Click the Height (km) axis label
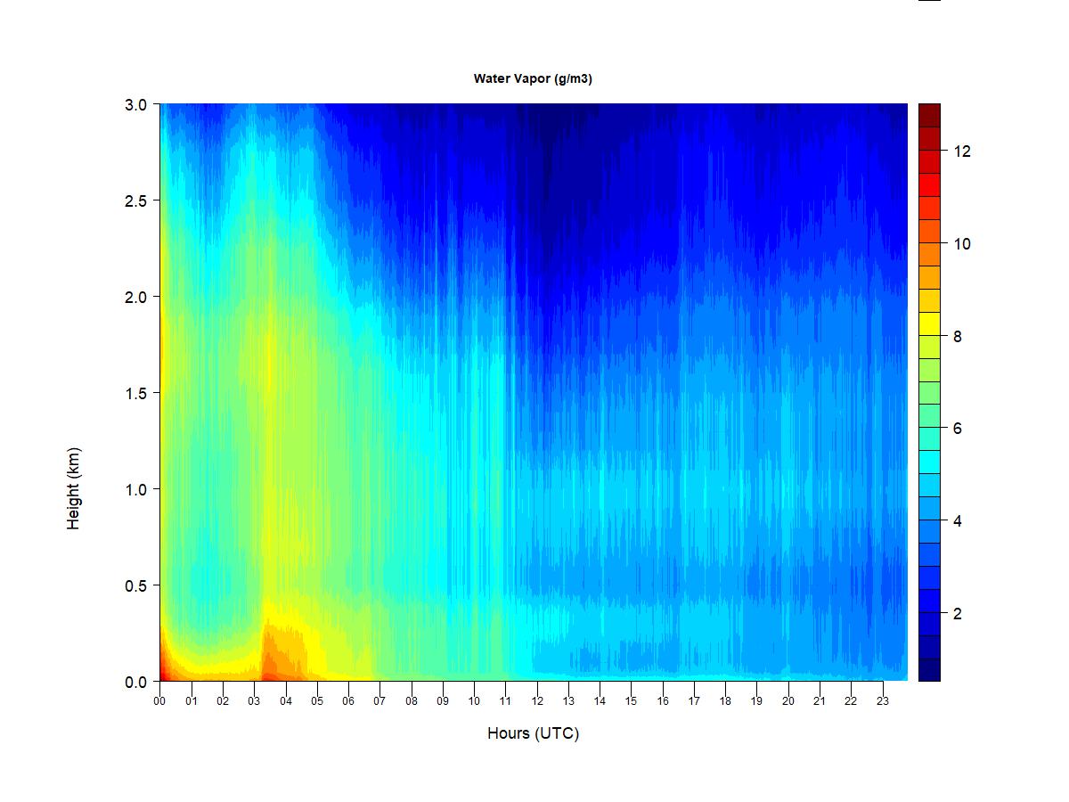The image size is (1069, 802). pos(74,488)
